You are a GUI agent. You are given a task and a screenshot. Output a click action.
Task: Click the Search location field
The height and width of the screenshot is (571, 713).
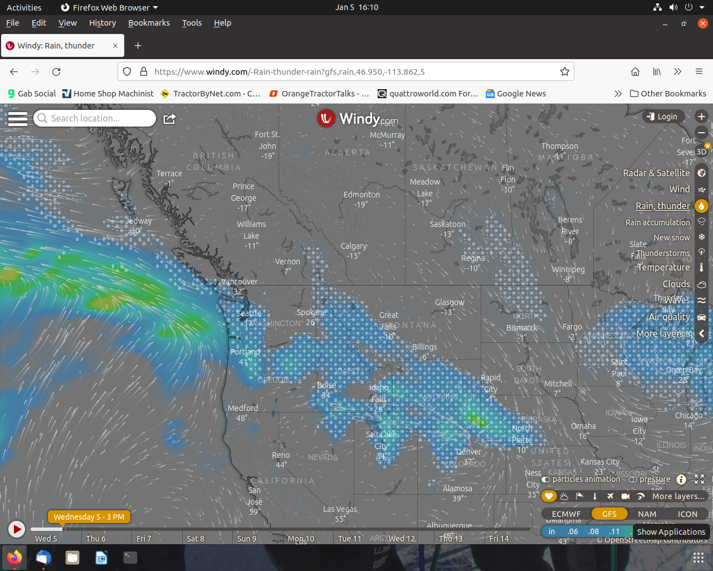95,118
